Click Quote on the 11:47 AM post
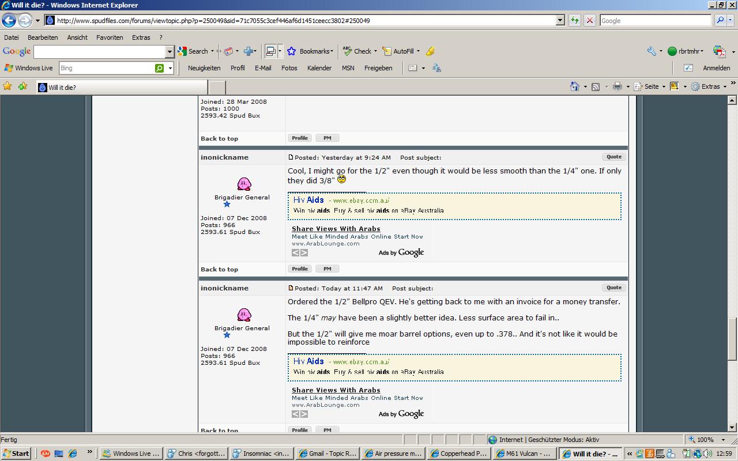 [x=613, y=288]
